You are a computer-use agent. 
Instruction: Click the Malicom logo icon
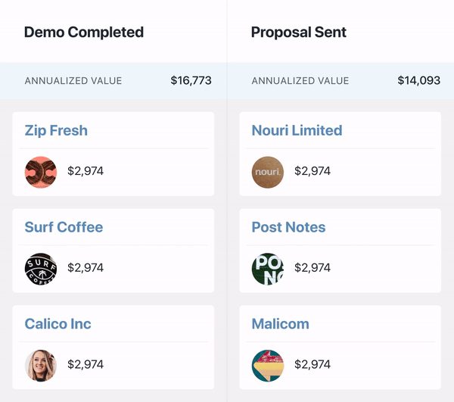point(268,366)
